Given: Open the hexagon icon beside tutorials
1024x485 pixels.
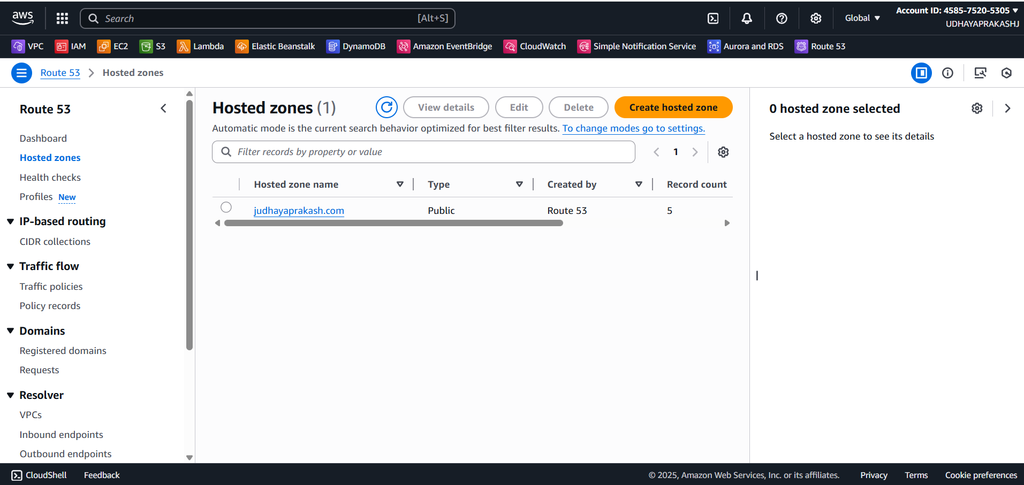Looking at the screenshot, I should 1006,73.
